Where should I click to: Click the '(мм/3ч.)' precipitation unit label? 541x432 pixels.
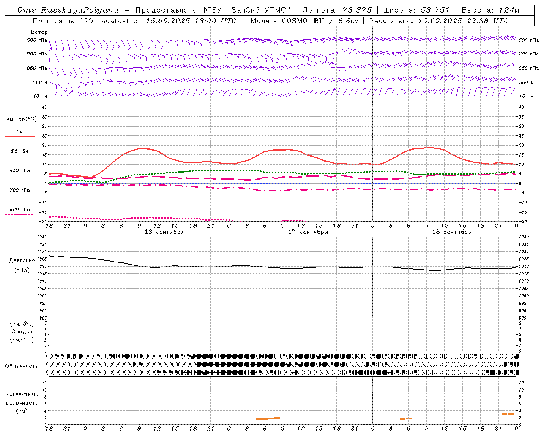tap(22, 324)
